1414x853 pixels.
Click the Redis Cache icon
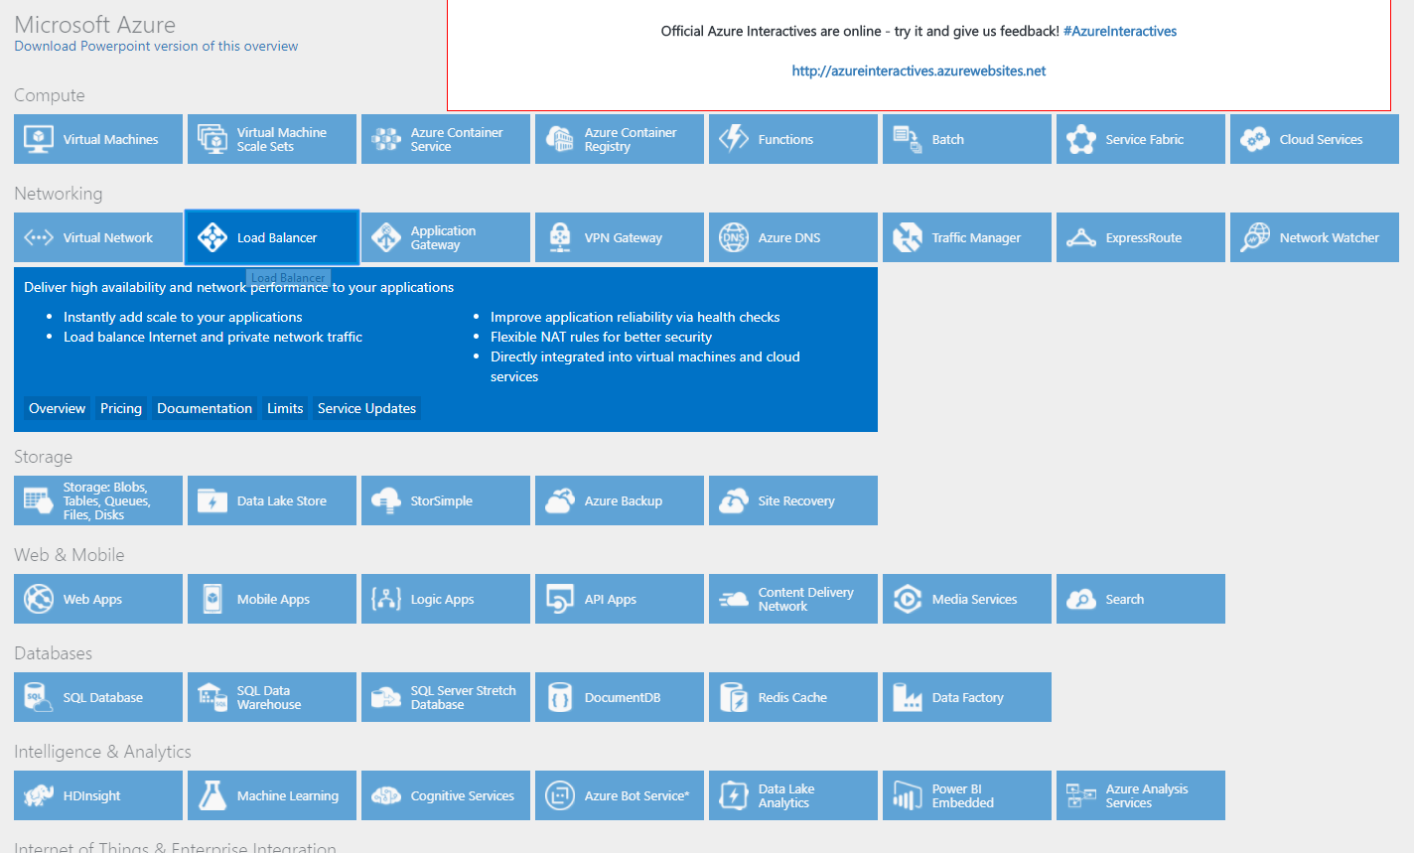point(734,697)
